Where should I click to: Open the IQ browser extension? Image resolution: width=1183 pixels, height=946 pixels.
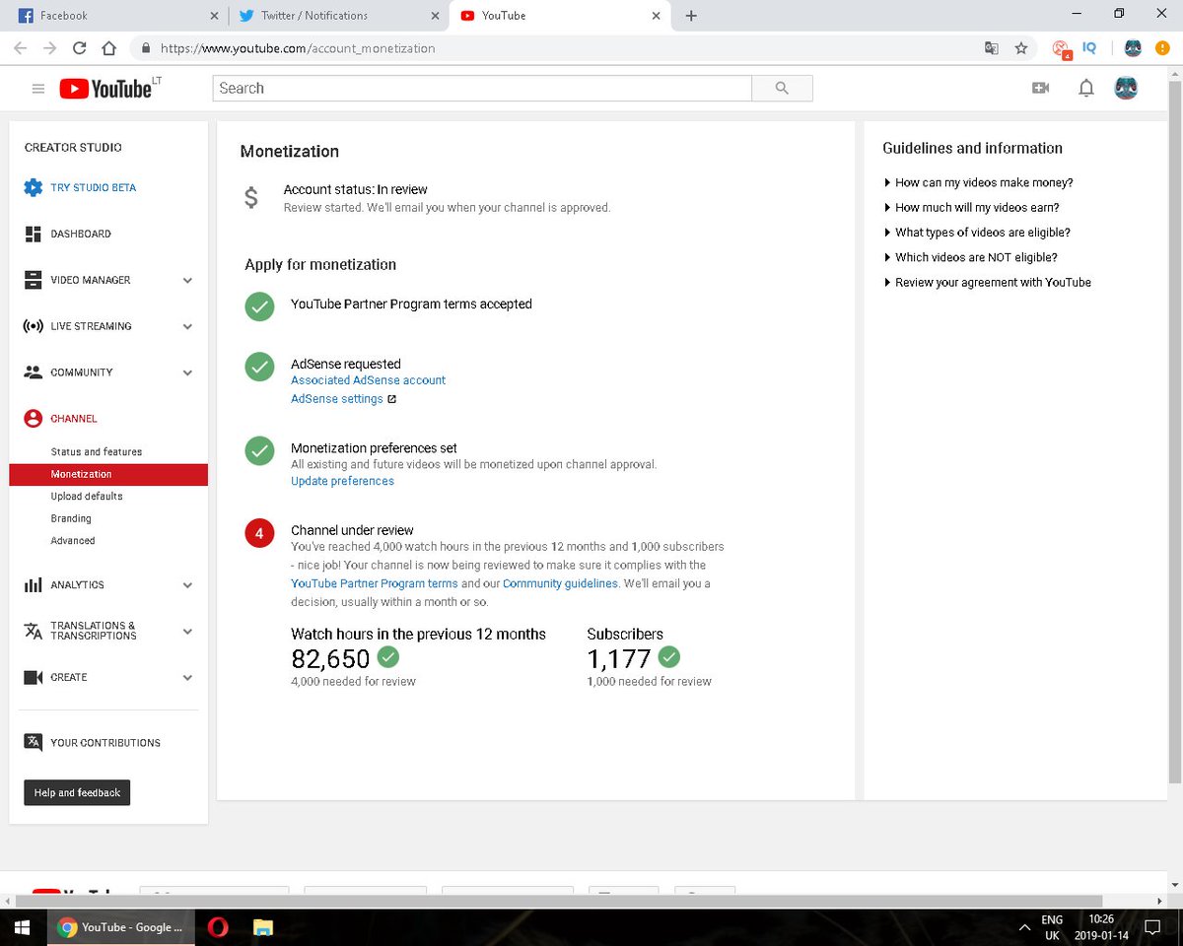coord(1089,47)
